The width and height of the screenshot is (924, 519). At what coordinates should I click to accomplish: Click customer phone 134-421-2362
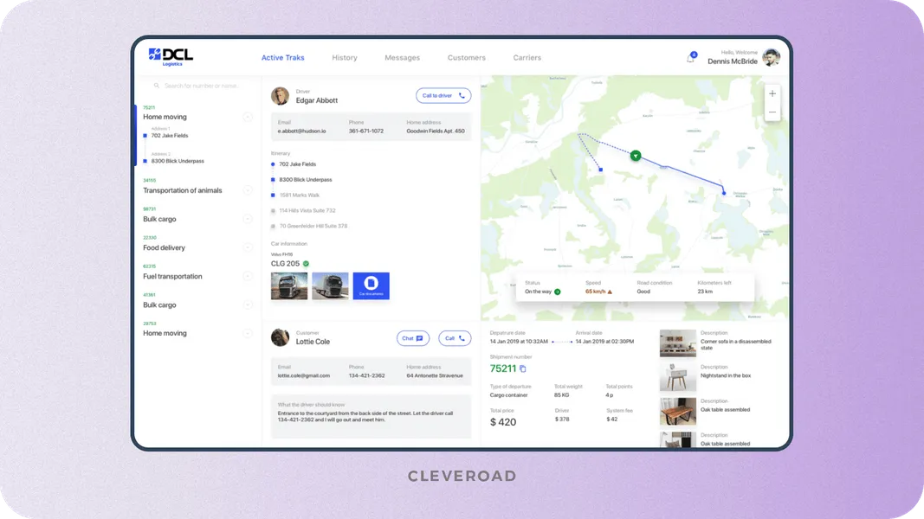(366, 375)
